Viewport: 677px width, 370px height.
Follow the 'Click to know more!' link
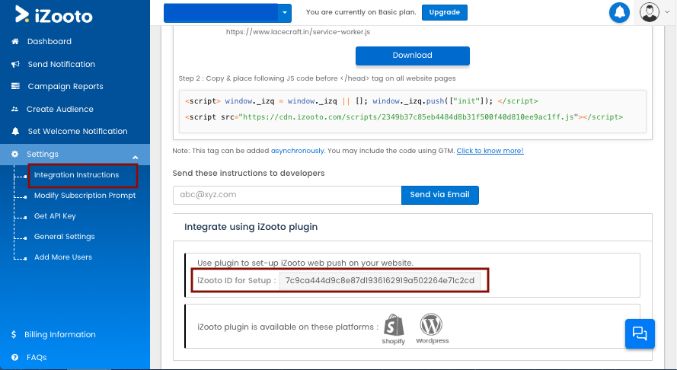tap(490, 151)
